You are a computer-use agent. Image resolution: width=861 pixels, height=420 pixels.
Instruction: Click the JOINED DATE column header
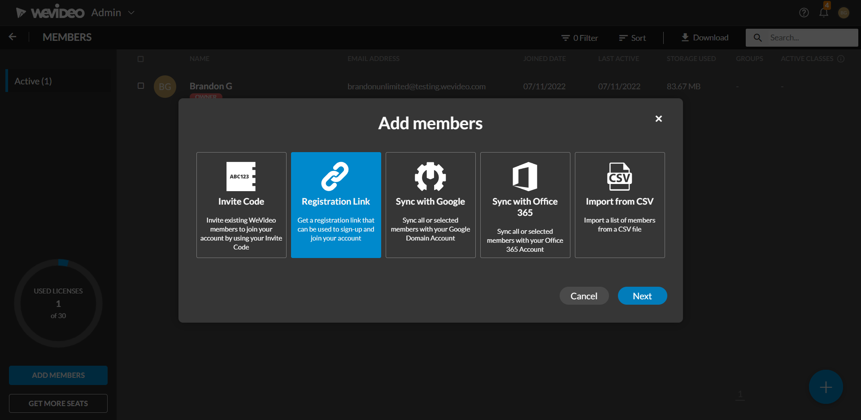[544, 59]
